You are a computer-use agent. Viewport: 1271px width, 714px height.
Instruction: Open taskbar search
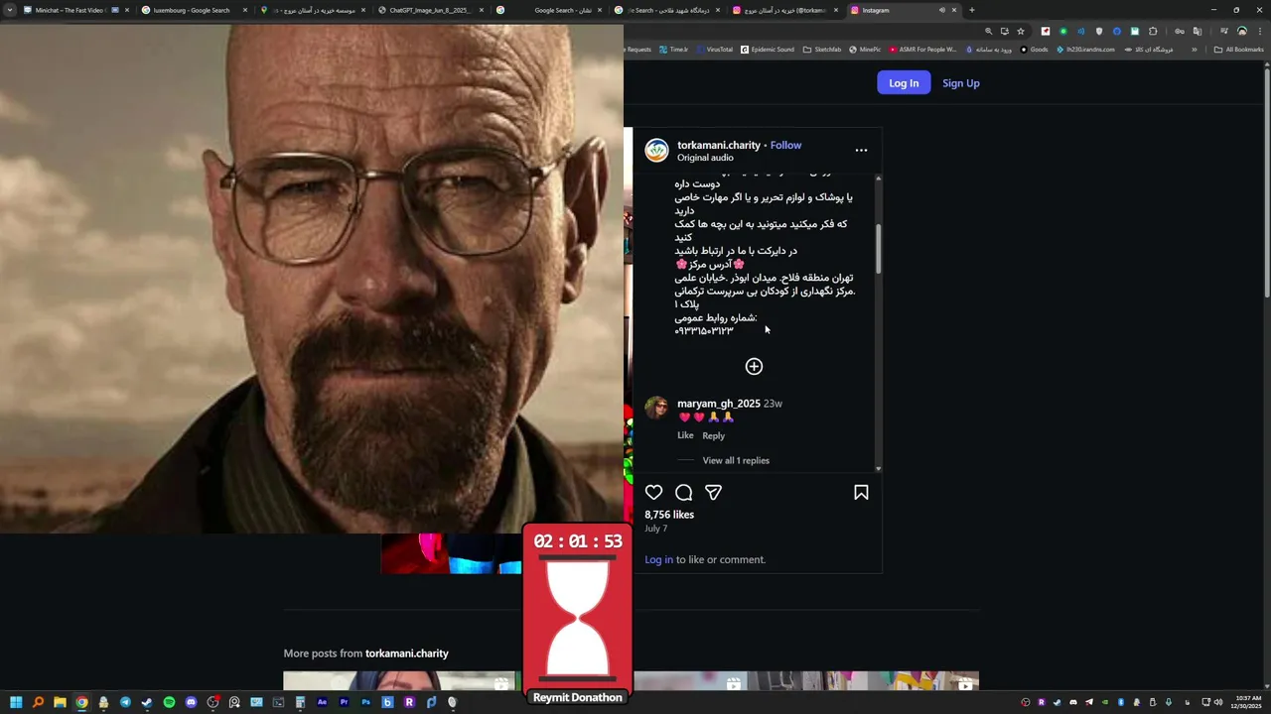point(38,702)
